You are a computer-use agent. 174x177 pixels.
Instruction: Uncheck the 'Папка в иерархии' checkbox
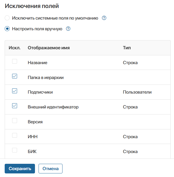point(15,76)
